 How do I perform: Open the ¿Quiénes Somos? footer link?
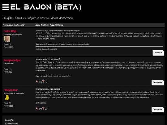click(x=11, y=123)
